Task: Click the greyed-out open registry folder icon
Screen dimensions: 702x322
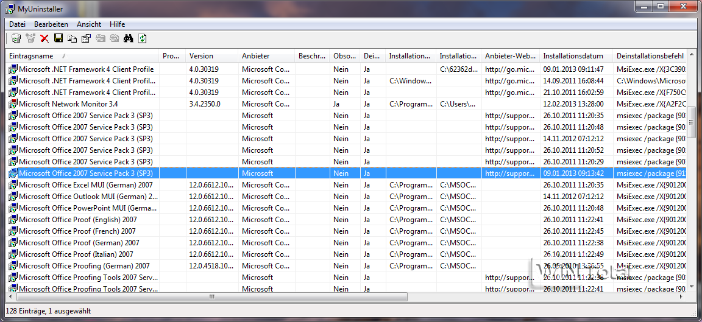Action: (x=114, y=39)
